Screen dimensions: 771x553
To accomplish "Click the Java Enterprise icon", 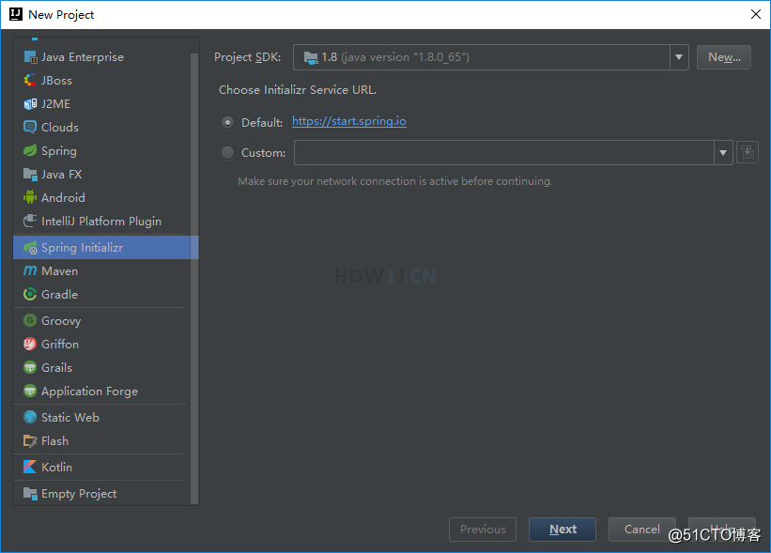I will coord(30,57).
